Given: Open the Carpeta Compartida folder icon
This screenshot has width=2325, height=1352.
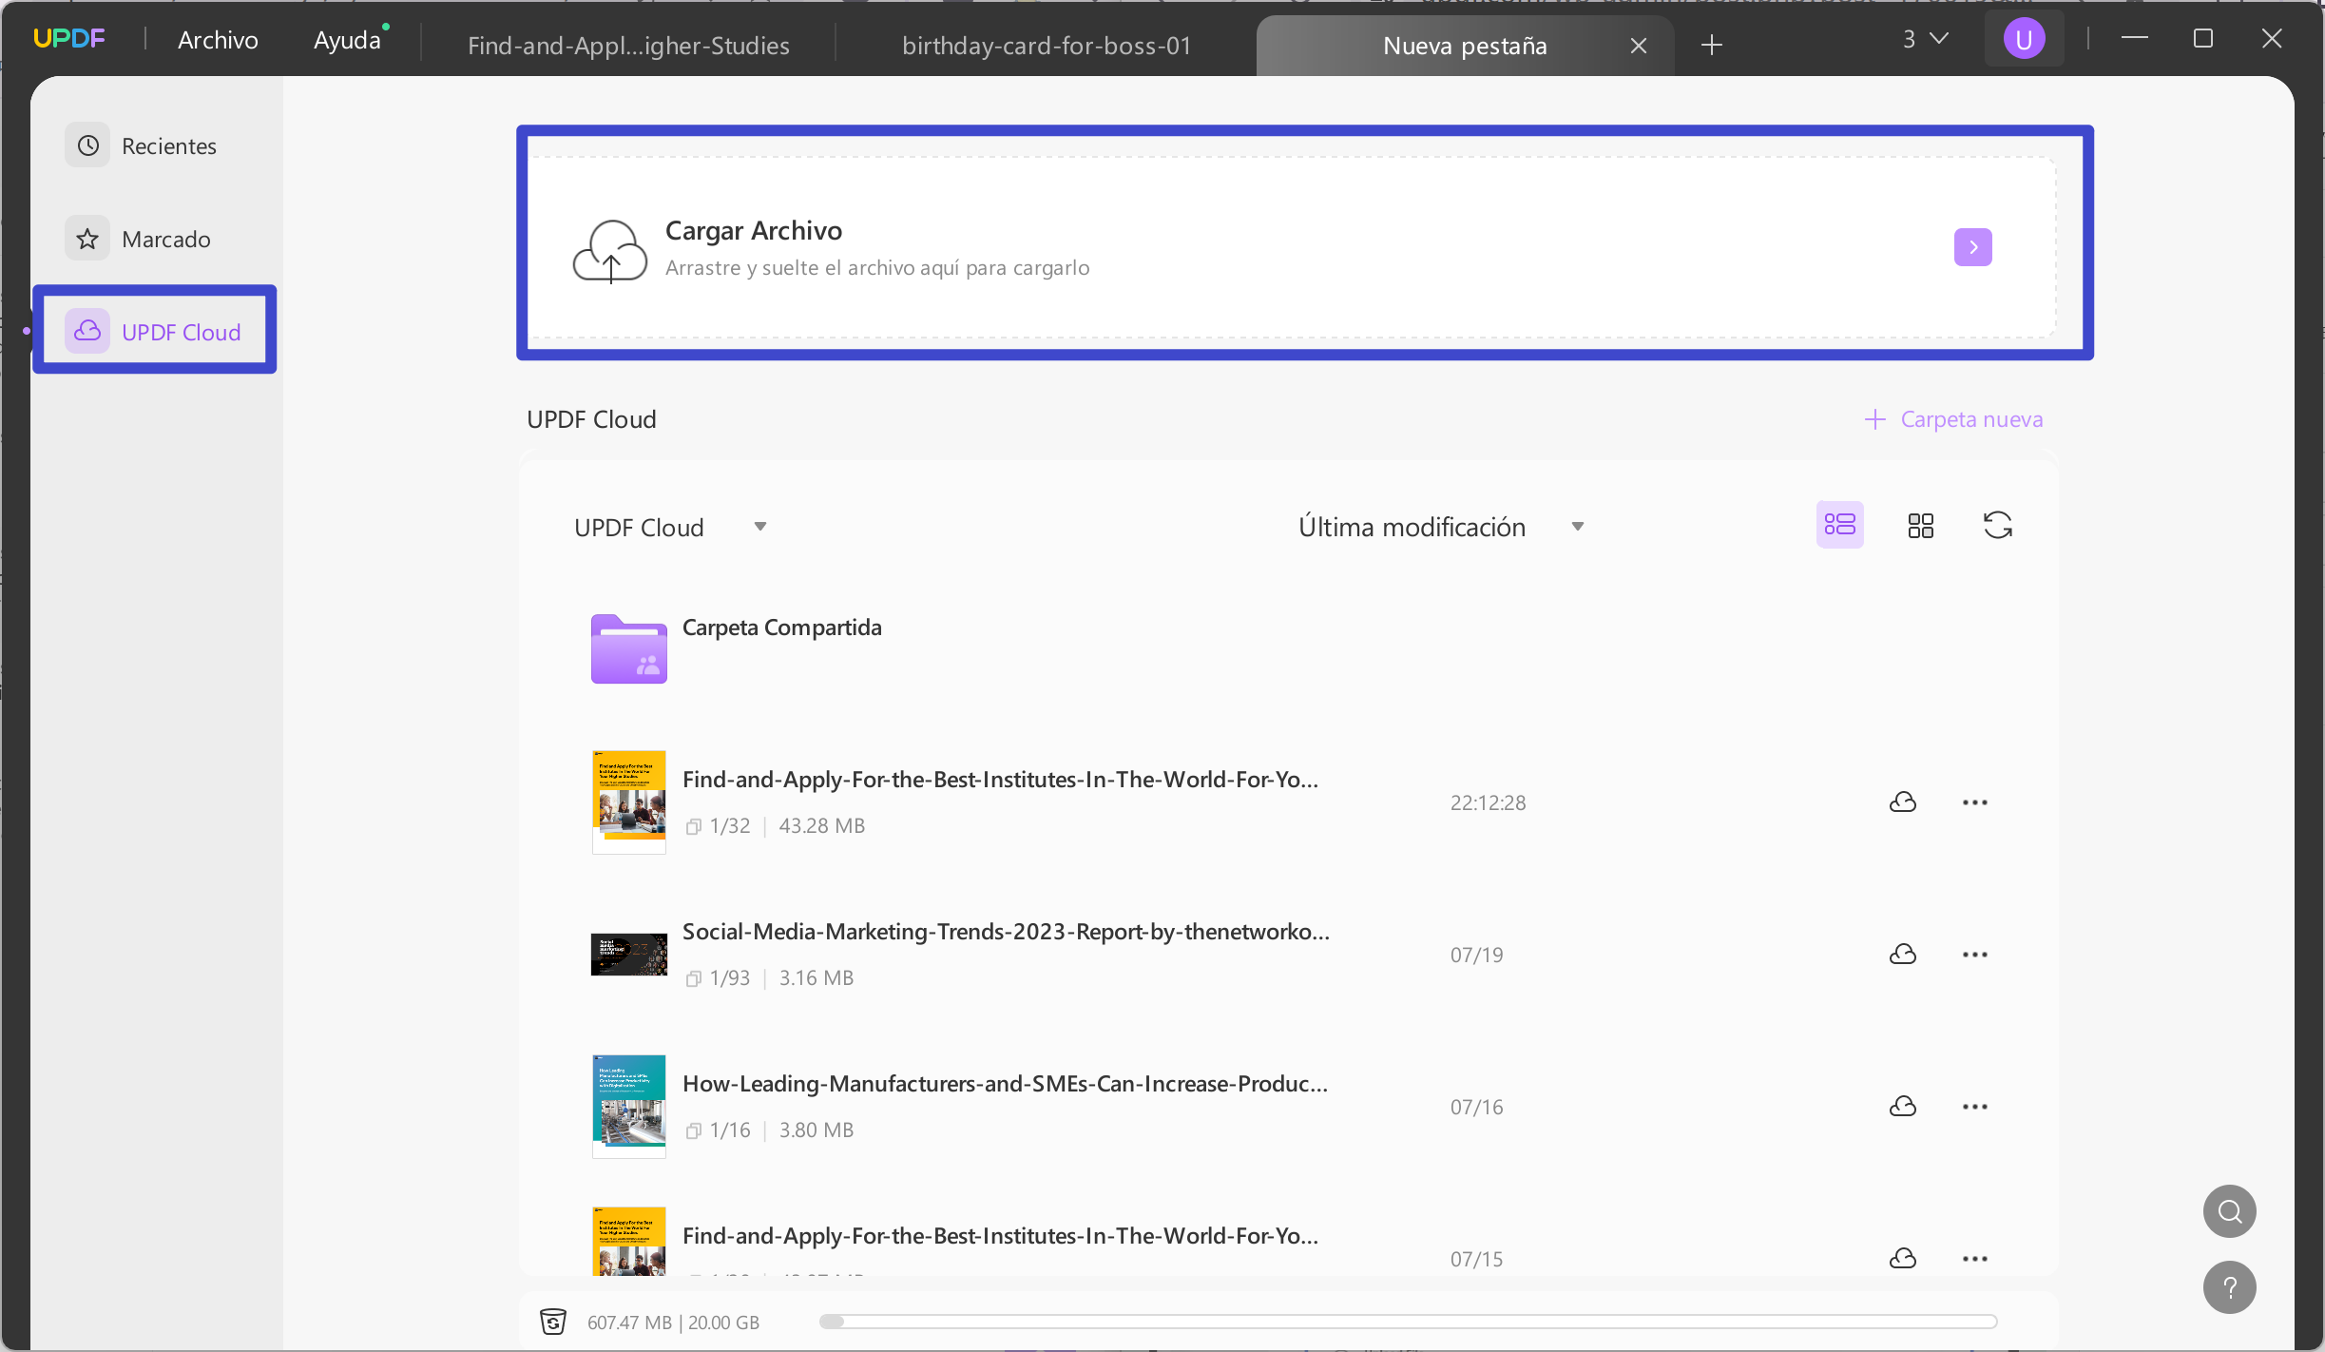Looking at the screenshot, I should coord(629,649).
